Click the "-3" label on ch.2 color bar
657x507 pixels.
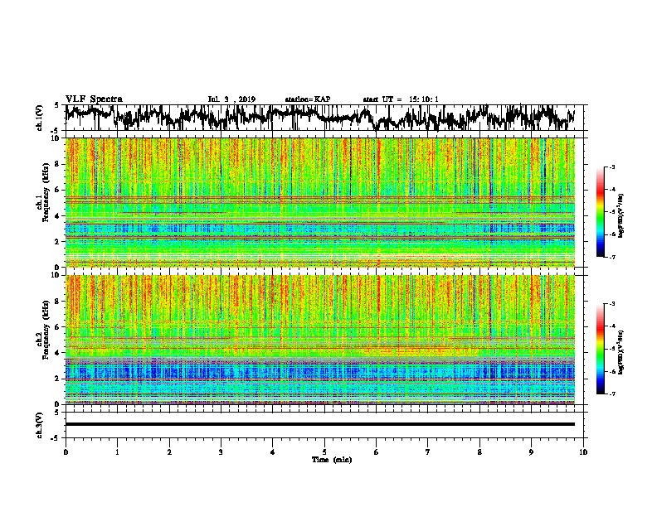click(x=612, y=304)
